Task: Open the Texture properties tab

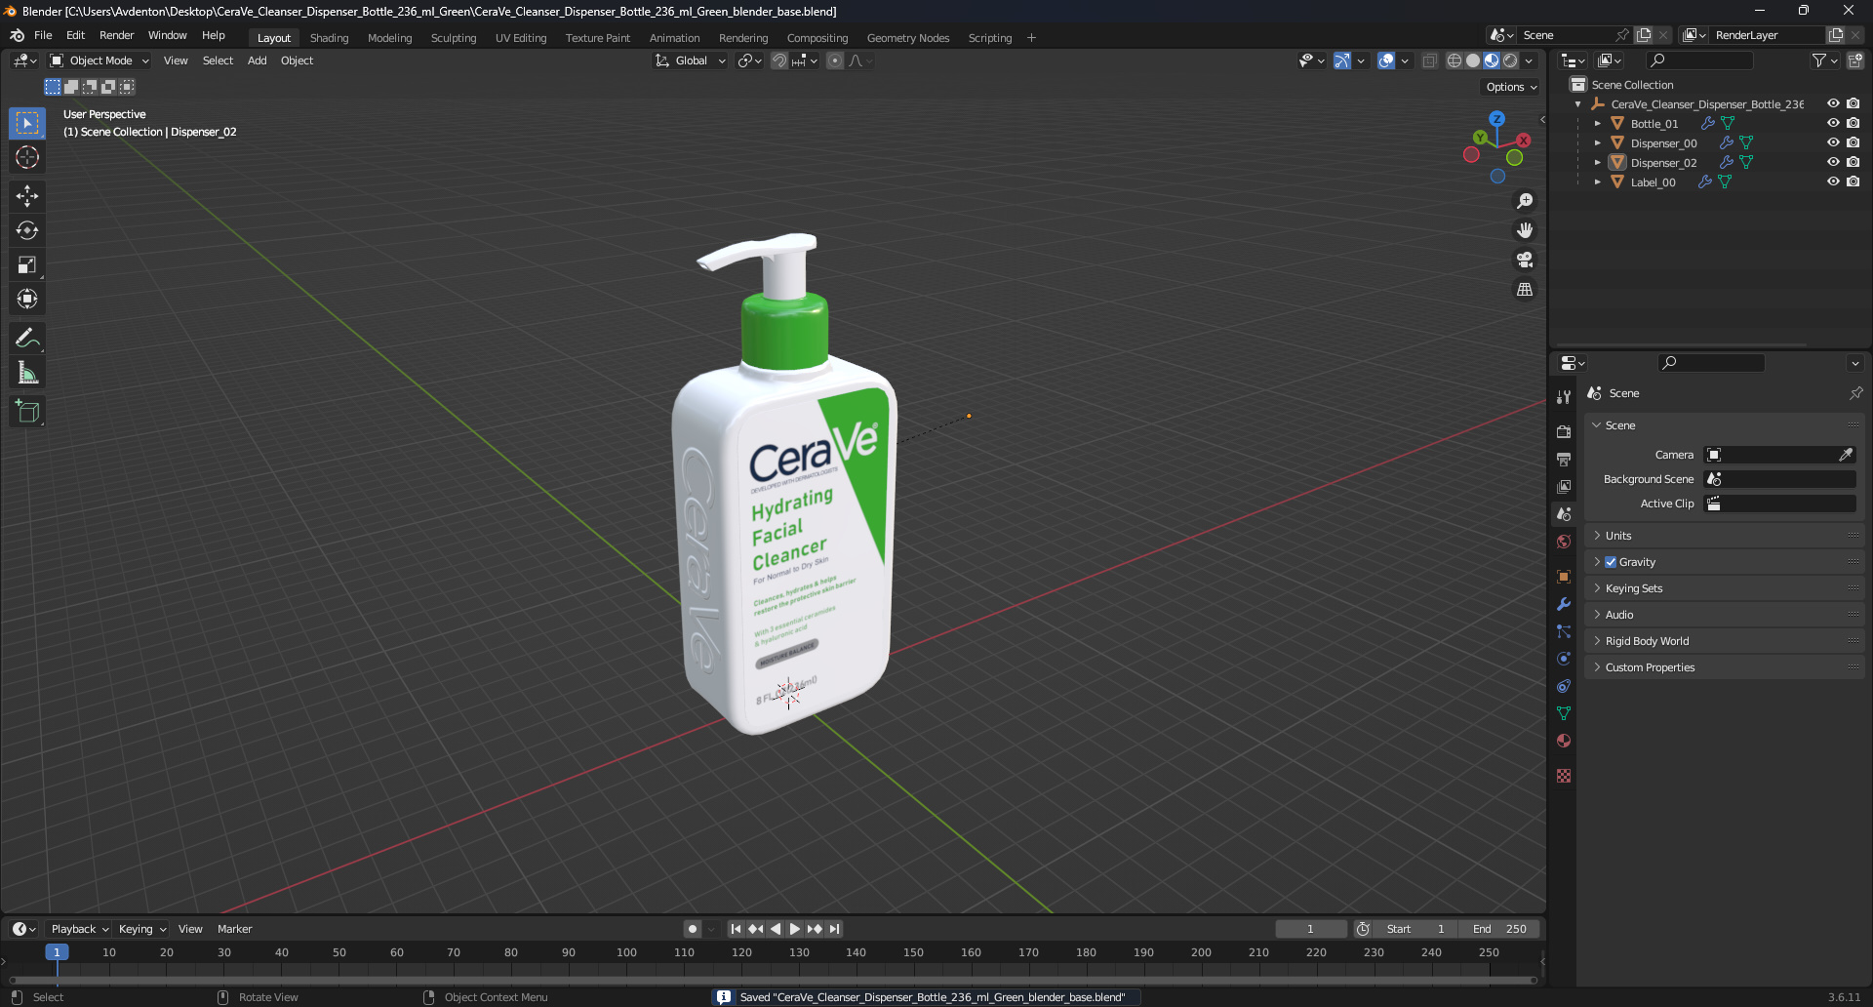Action: pos(1564,776)
